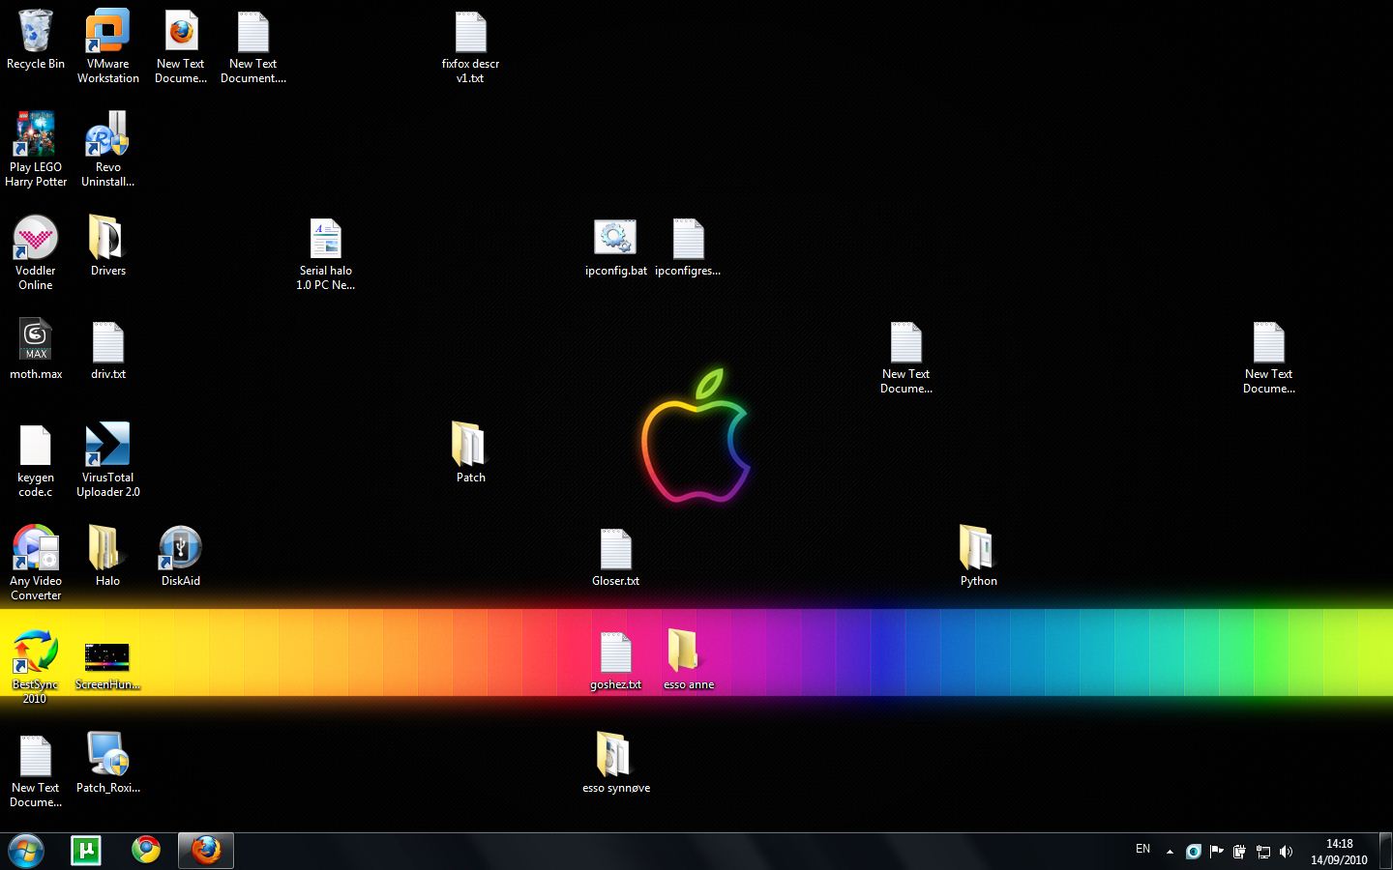Select the Any Video Converter shortcut
The width and height of the screenshot is (1393, 870).
[36, 563]
